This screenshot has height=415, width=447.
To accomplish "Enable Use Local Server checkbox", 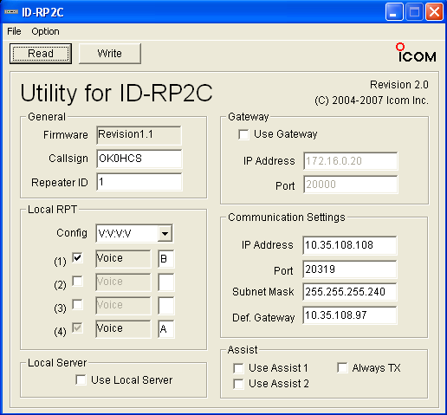I will pos(81,379).
